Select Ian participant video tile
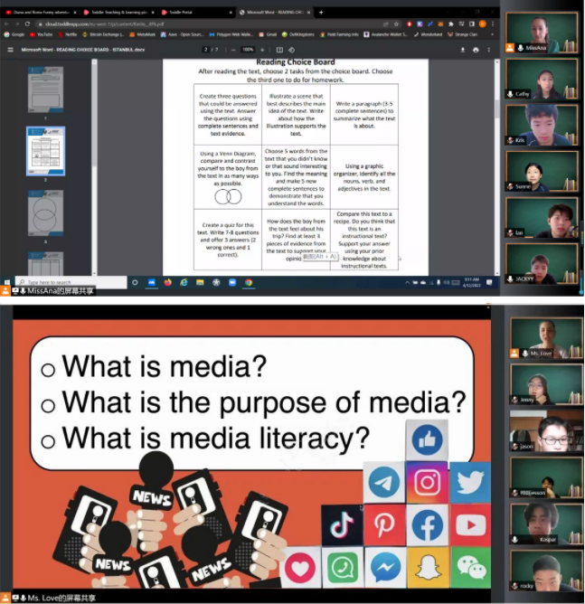The width and height of the screenshot is (585, 604). tap(542, 218)
